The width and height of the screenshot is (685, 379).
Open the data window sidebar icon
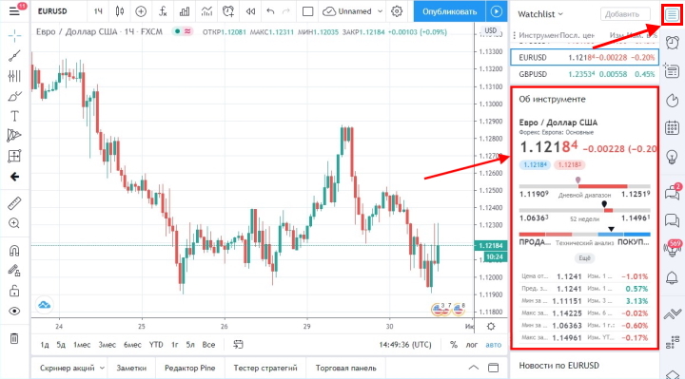tap(673, 70)
